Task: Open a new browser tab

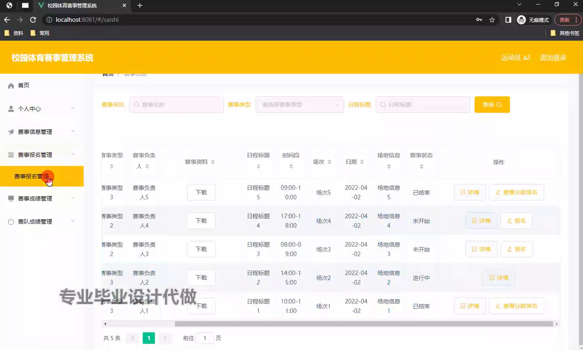Action: (140, 5)
